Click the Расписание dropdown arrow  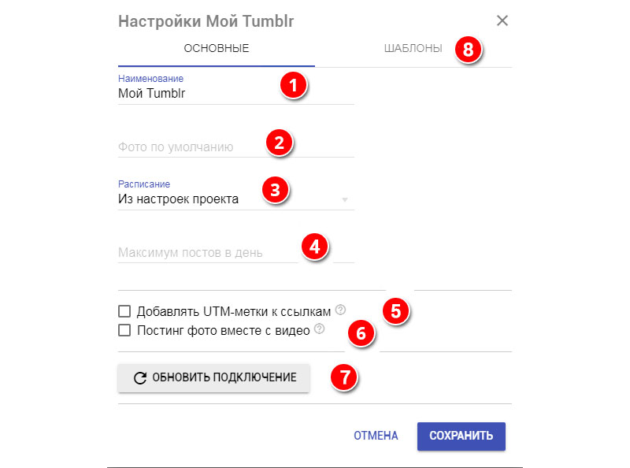(344, 200)
